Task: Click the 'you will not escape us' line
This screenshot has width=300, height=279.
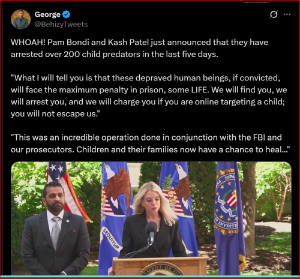Action: pos(55,114)
